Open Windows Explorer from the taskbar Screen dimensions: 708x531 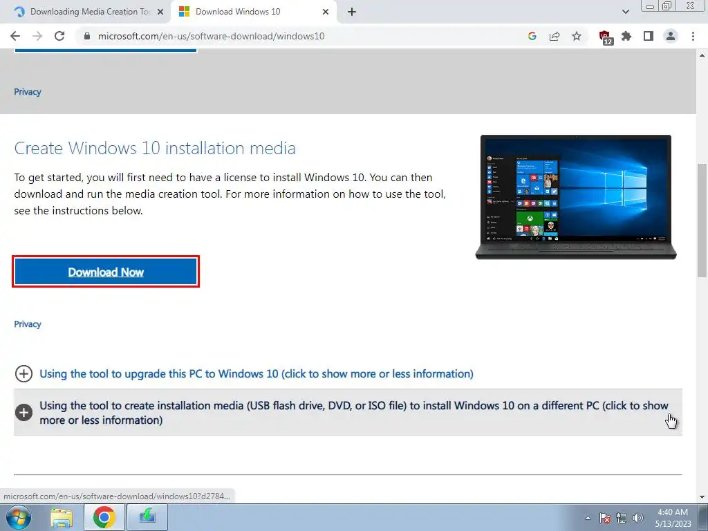[62, 517]
